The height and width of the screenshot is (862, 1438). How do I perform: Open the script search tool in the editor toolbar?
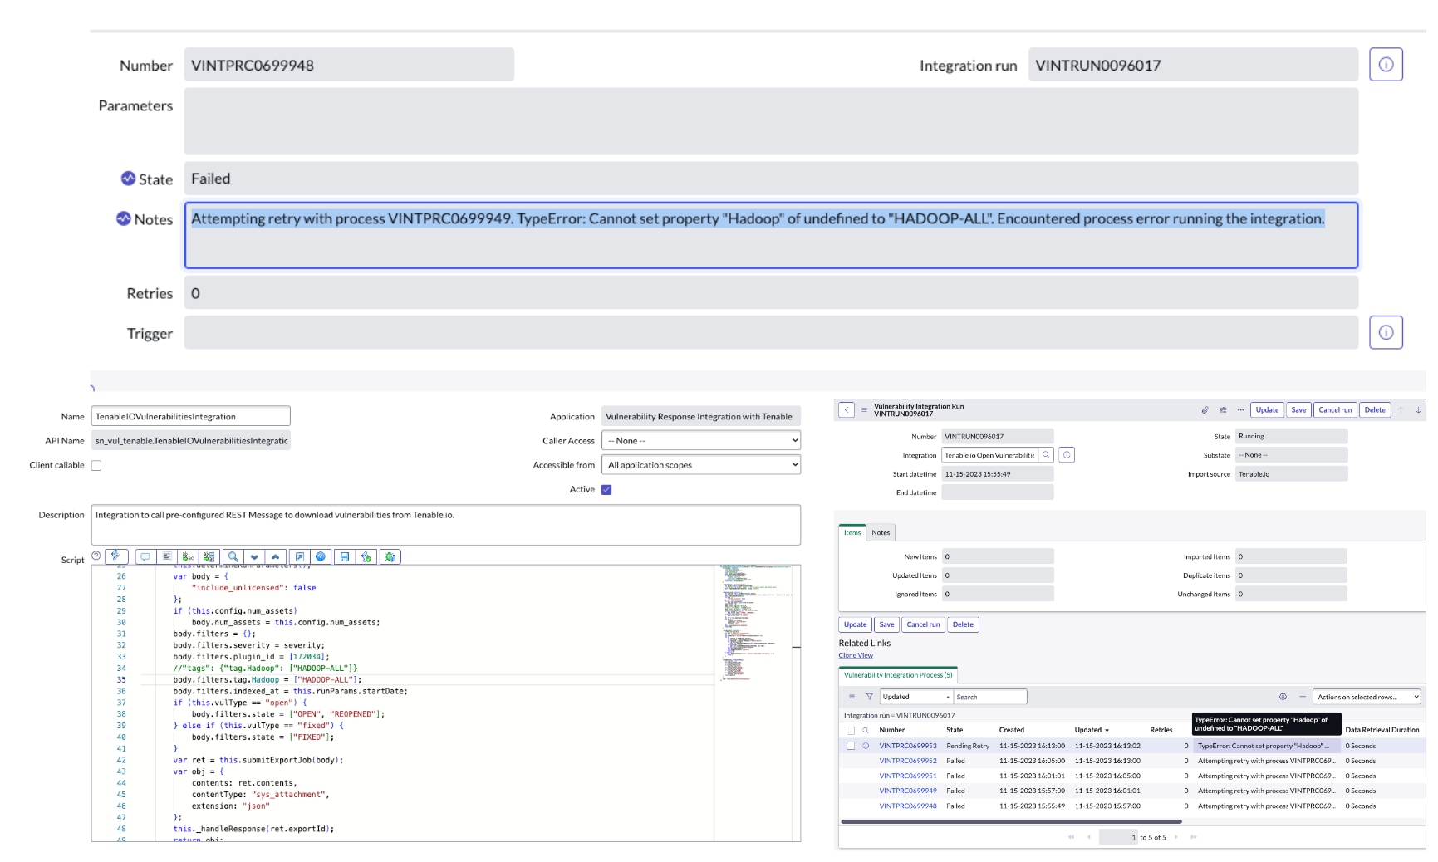[x=233, y=556]
